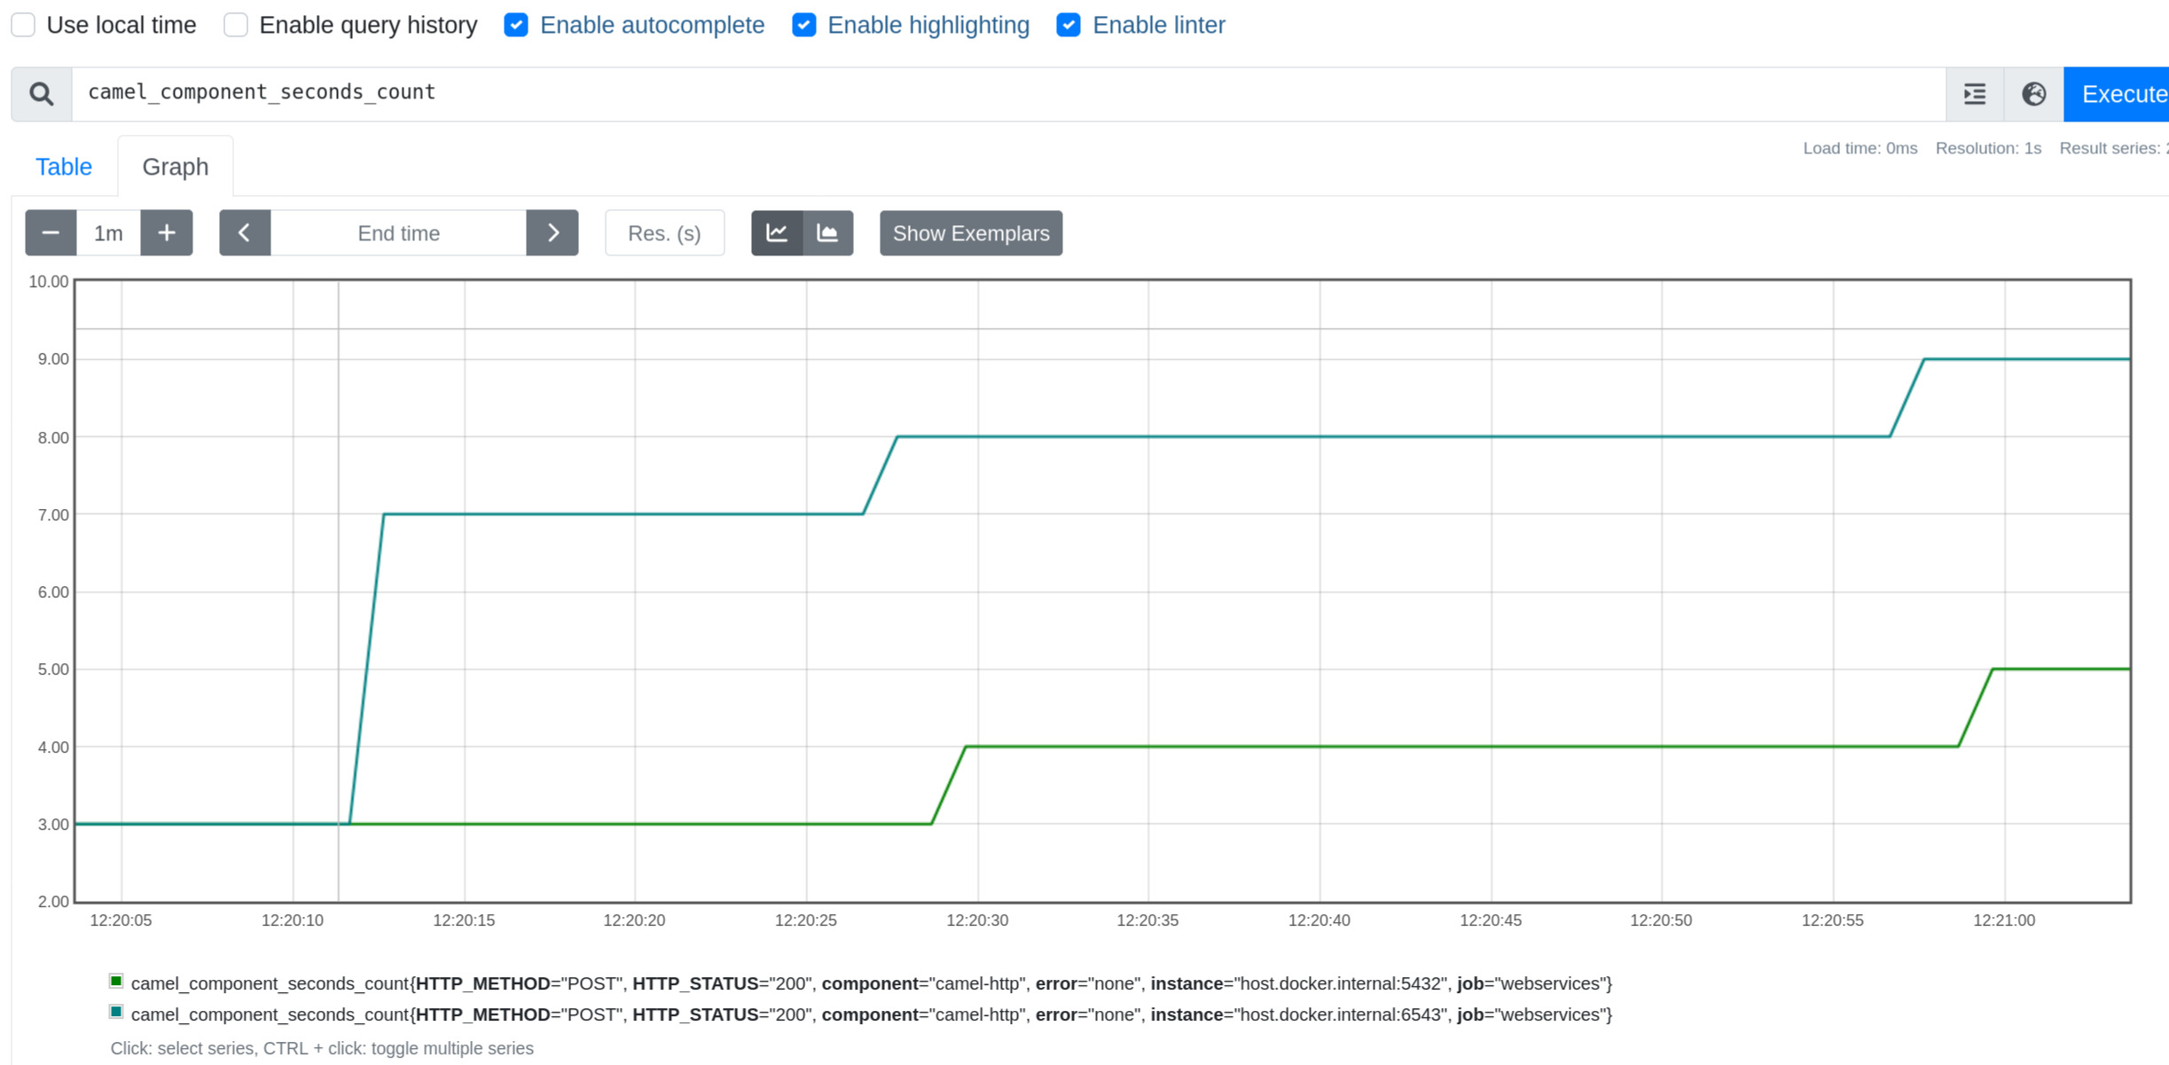
Task: Enable the Use local time checkbox
Action: click(x=22, y=25)
